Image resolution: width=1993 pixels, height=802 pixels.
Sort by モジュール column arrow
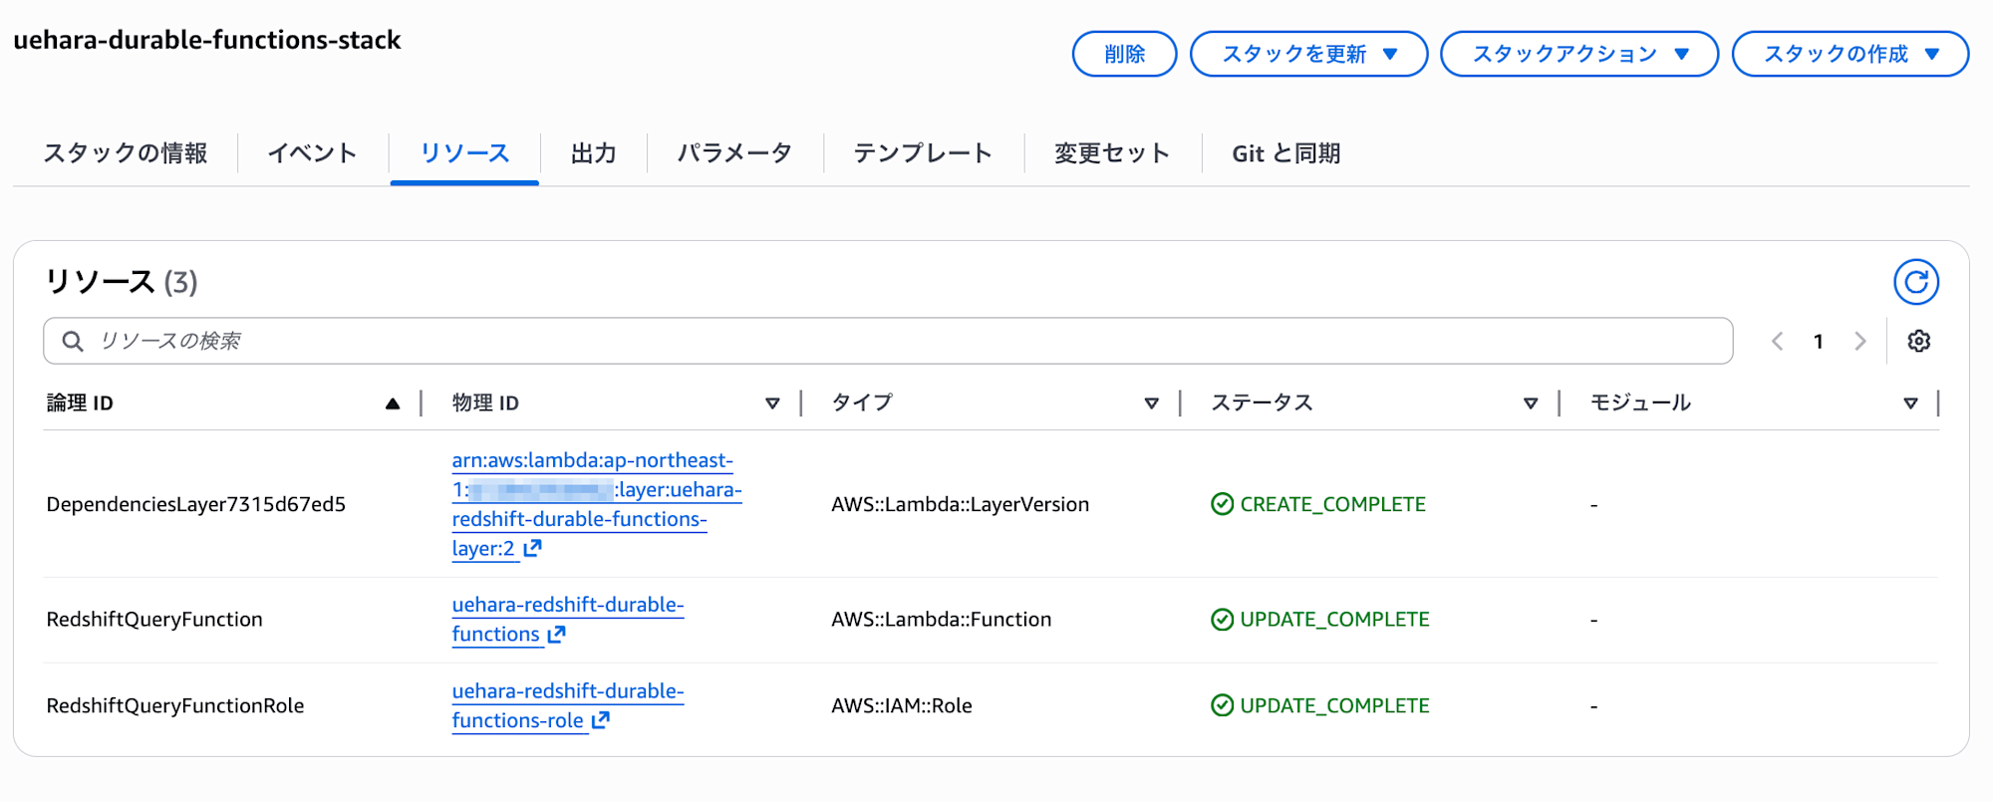(1910, 403)
